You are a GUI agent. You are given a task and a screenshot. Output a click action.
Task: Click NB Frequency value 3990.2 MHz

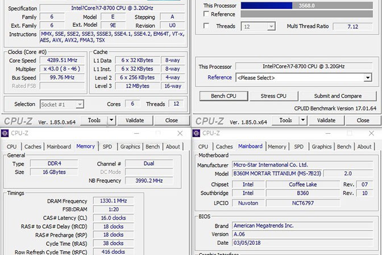point(149,180)
